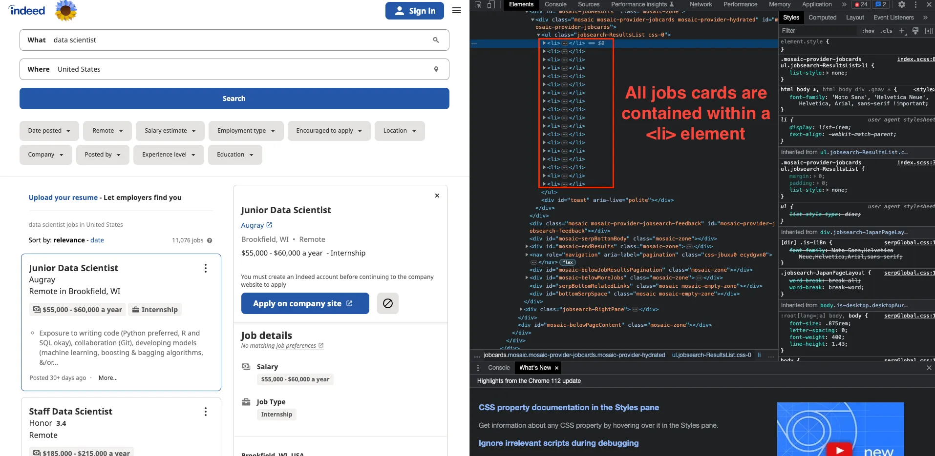Viewport: 935px width, 456px height.
Task: Open the hamburger menu next to Sign in
Action: 457,10
